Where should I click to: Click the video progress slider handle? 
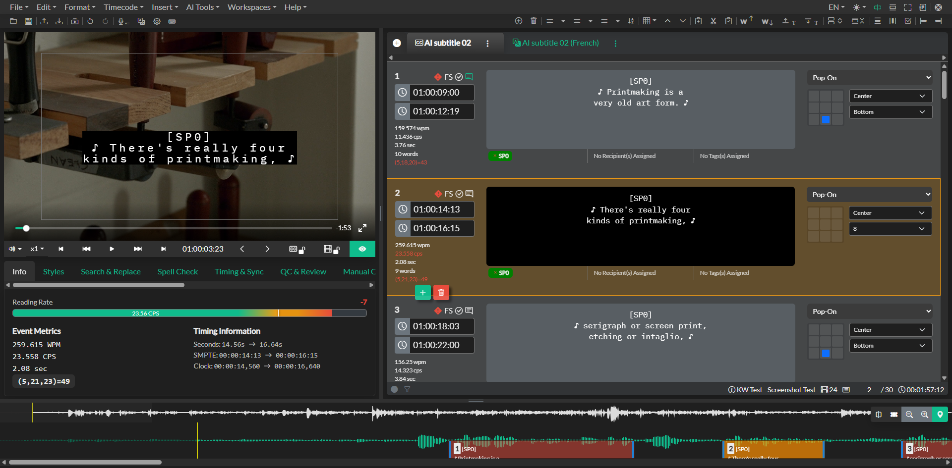(26, 228)
